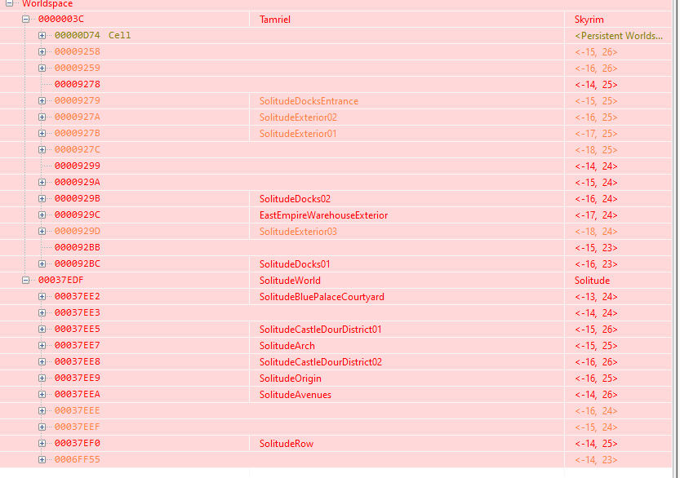Expand record 00037EEF

[42, 427]
